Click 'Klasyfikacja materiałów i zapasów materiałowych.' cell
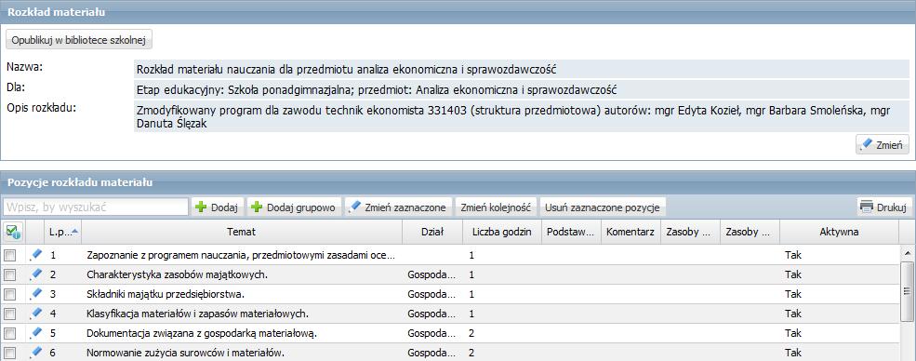The image size is (916, 361). coord(197,314)
